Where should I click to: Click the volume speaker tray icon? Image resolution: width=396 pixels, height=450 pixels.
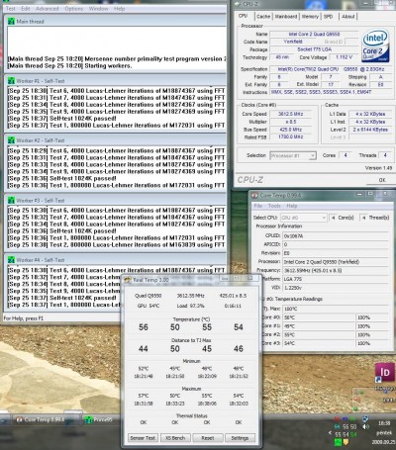[366, 426]
